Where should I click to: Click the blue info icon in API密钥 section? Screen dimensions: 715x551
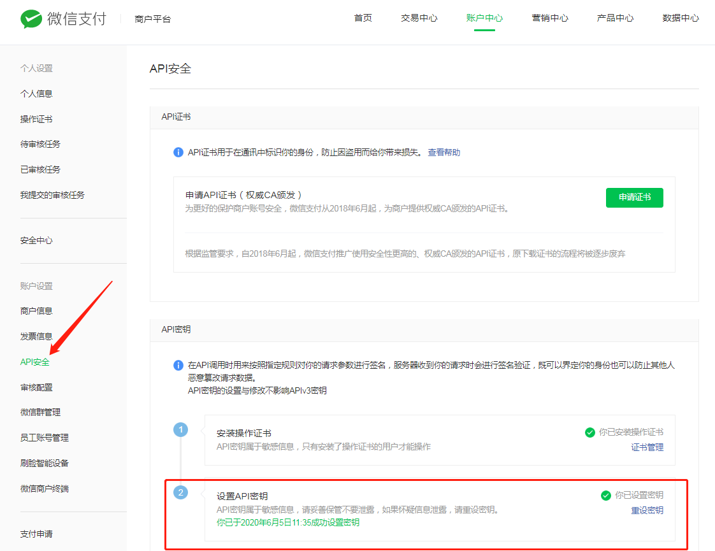pos(178,365)
